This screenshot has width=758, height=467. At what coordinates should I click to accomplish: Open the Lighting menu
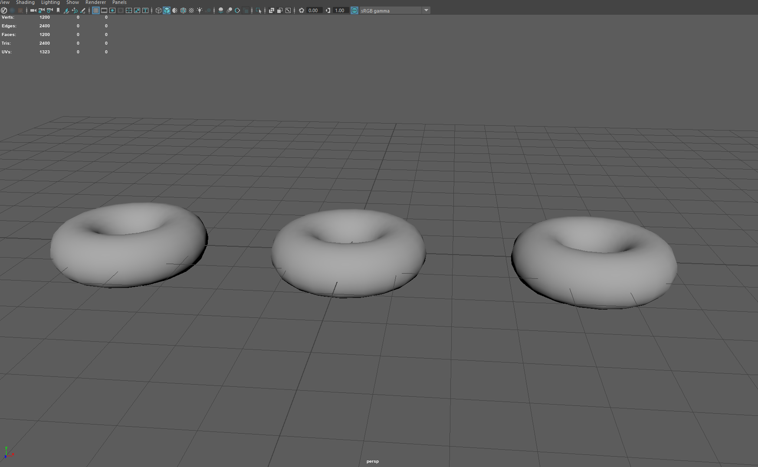[50, 3]
